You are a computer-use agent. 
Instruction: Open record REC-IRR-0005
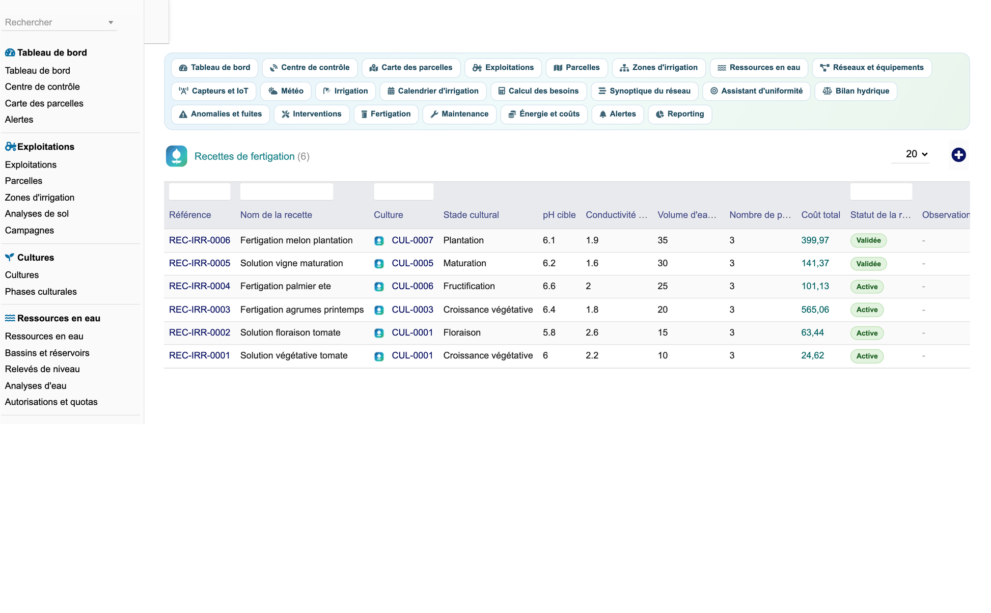(x=200, y=263)
